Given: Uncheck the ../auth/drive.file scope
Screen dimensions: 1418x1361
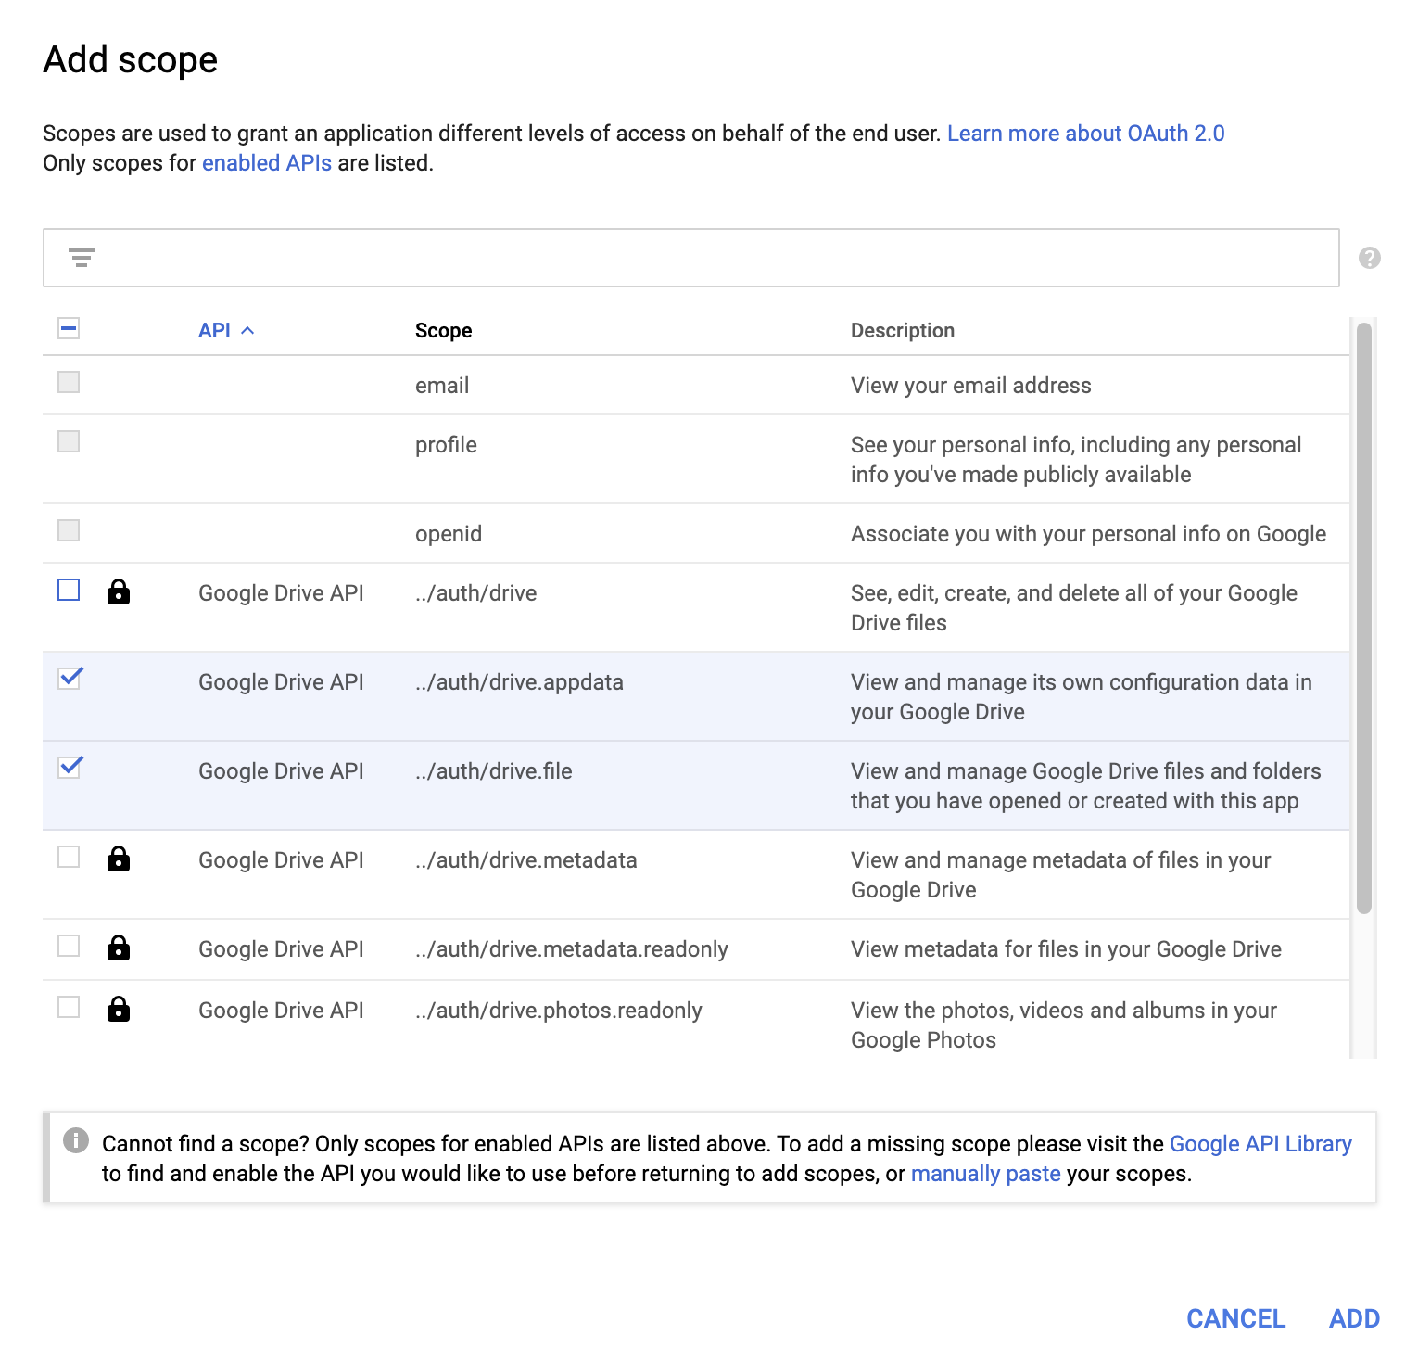Looking at the screenshot, I should point(70,769).
